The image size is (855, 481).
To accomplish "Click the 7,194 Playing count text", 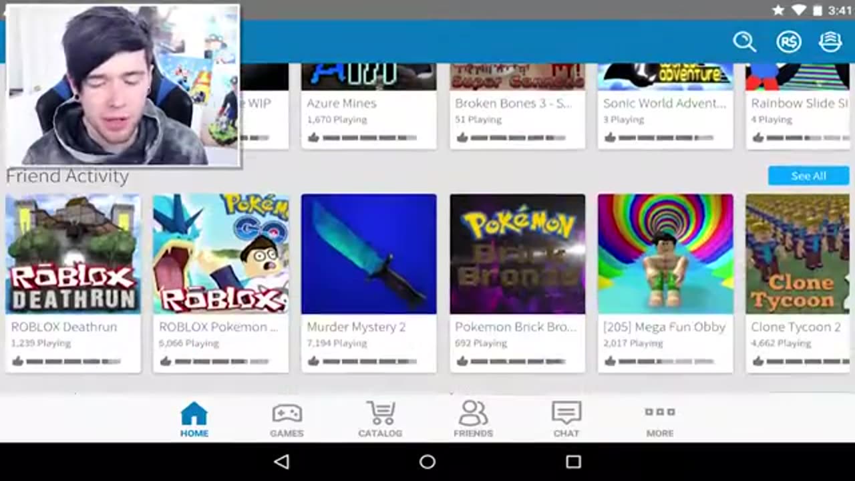I will pos(337,343).
